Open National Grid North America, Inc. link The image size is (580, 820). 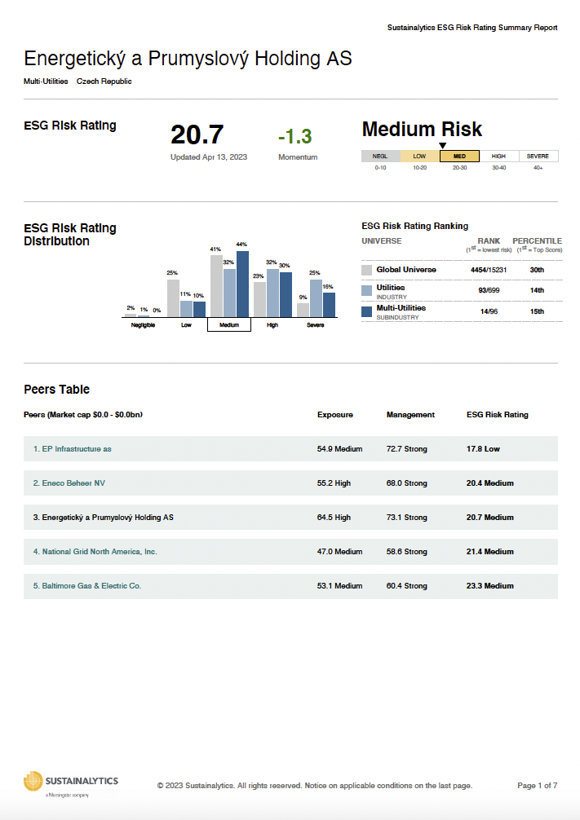coord(95,552)
